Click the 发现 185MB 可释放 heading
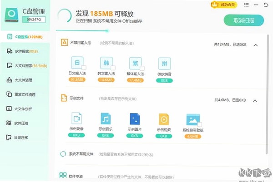The width and height of the screenshot is (273, 182). [105, 14]
